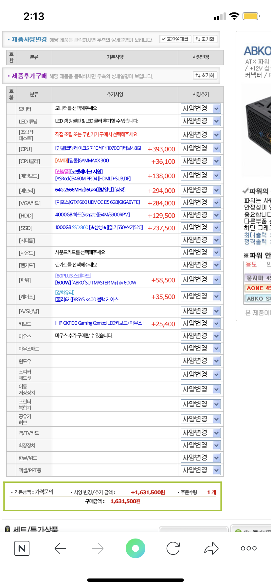The width and height of the screenshot is (271, 587).
Task: Tap the 2:13 clock in status bar
Action: pos(34,16)
